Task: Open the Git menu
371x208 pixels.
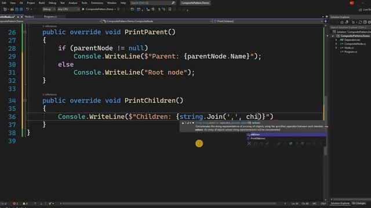Action: 21,3
